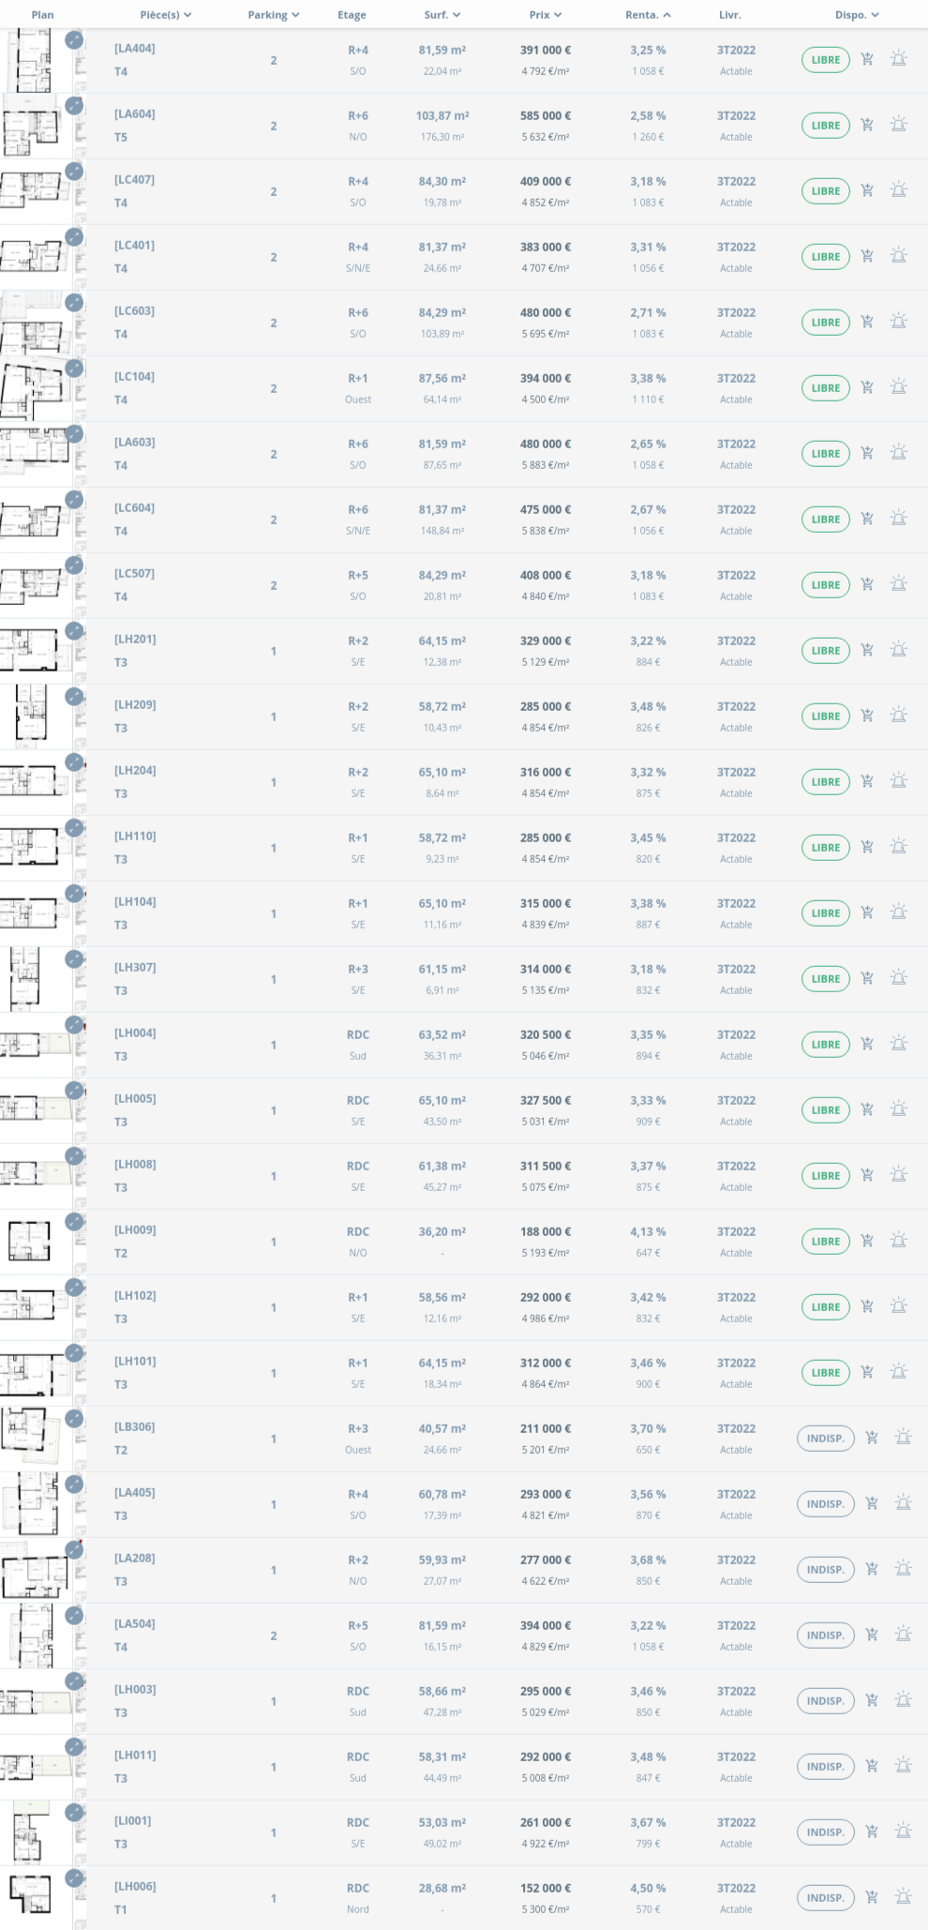Open the [LH307] lot link

pos(135,967)
